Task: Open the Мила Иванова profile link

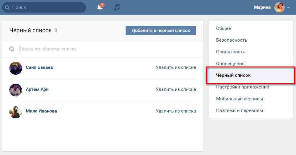Action: point(41,111)
